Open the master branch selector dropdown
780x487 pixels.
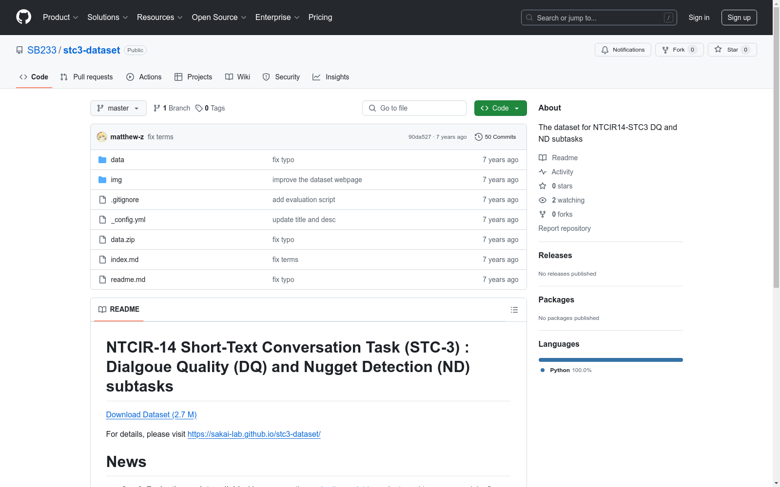pos(118,108)
